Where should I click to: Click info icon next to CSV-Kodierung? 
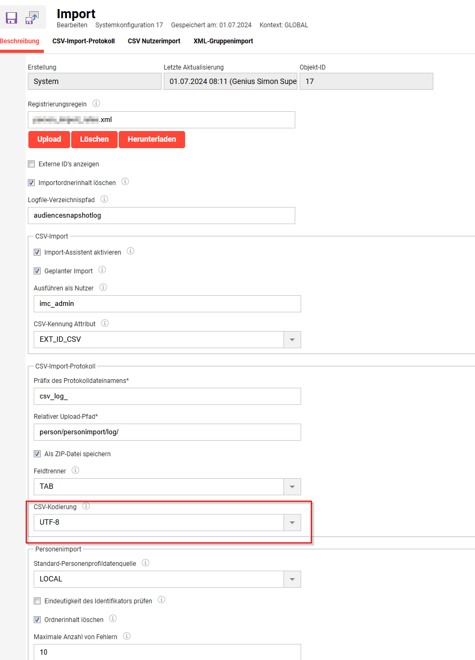(x=86, y=506)
